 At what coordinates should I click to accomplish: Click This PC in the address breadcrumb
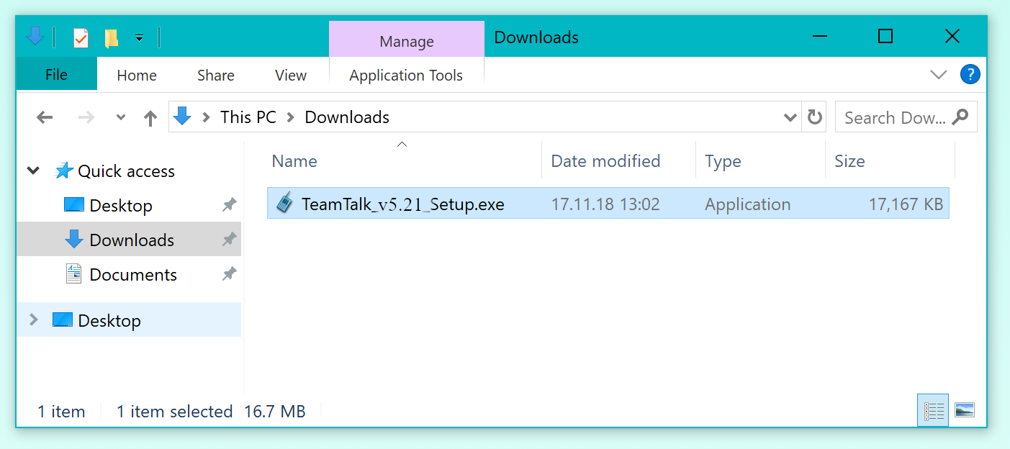[x=248, y=117]
